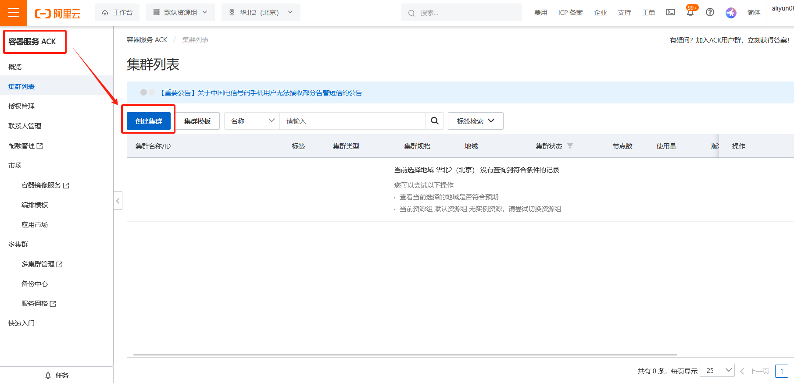The image size is (794, 383).
Task: Open the 工单 menu
Action: pos(648,13)
